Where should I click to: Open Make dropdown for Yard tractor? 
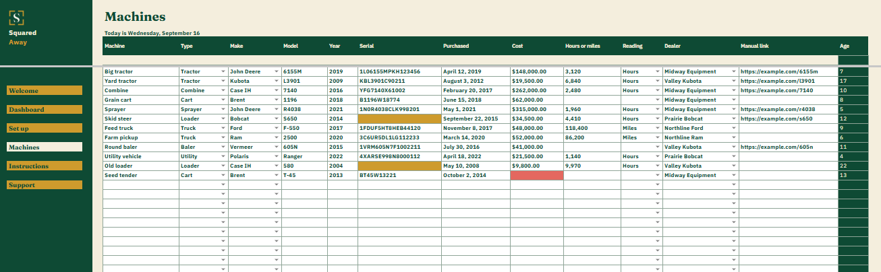click(x=277, y=81)
